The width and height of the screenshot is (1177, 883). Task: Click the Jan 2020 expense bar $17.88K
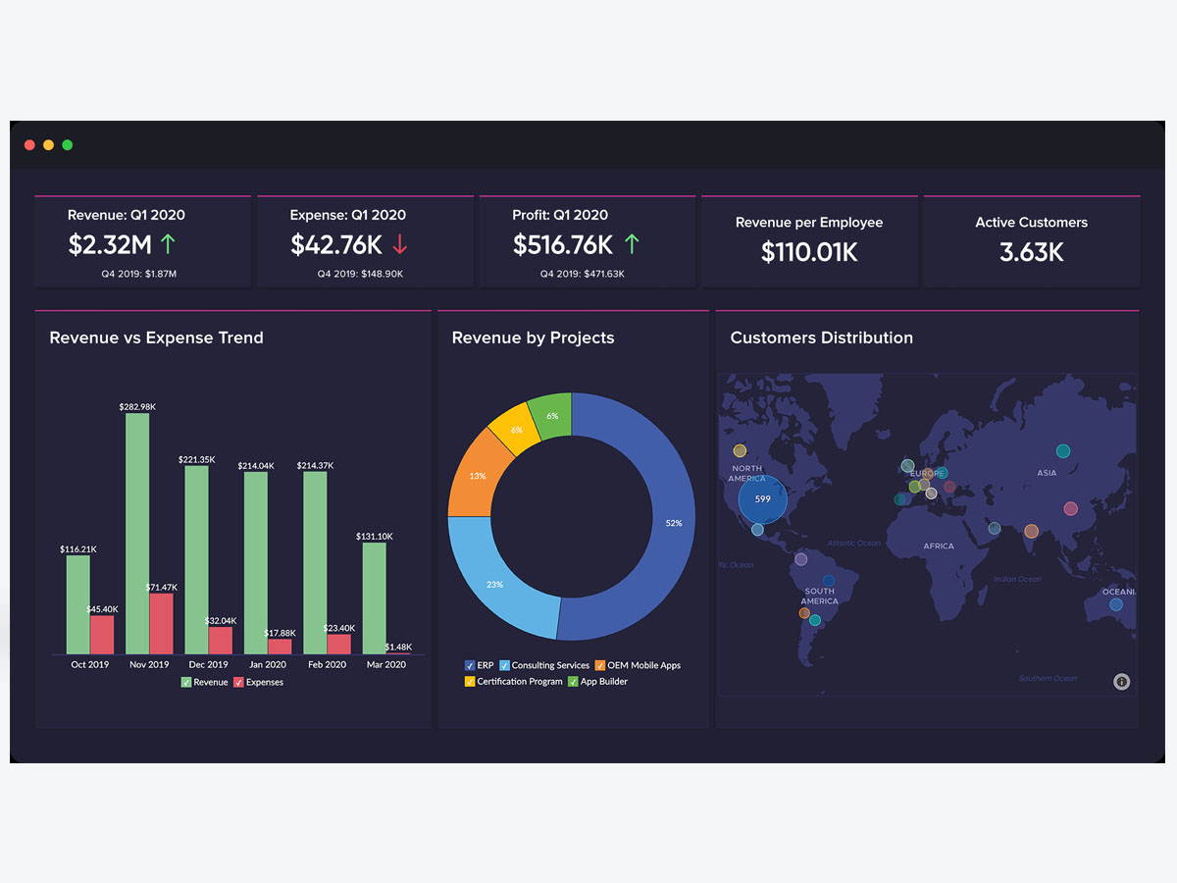280,647
